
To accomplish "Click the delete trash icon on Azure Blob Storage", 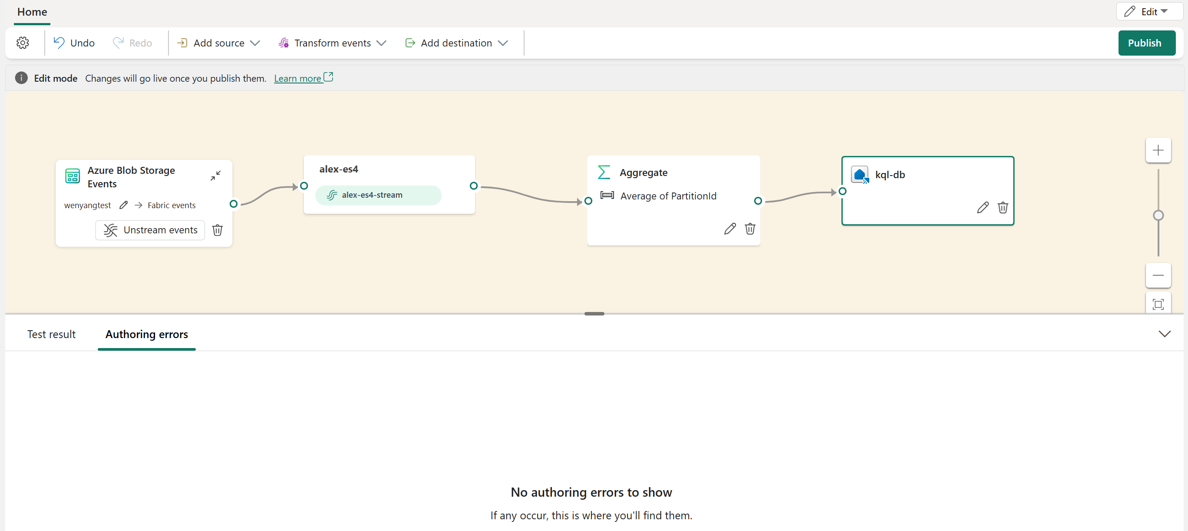I will (218, 230).
